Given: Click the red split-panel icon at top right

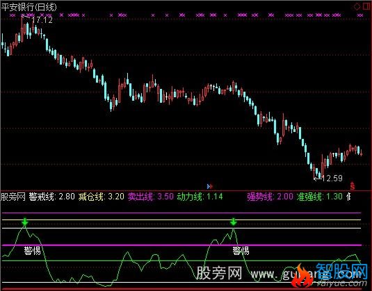Looking at the screenshot, I should 366,6.
